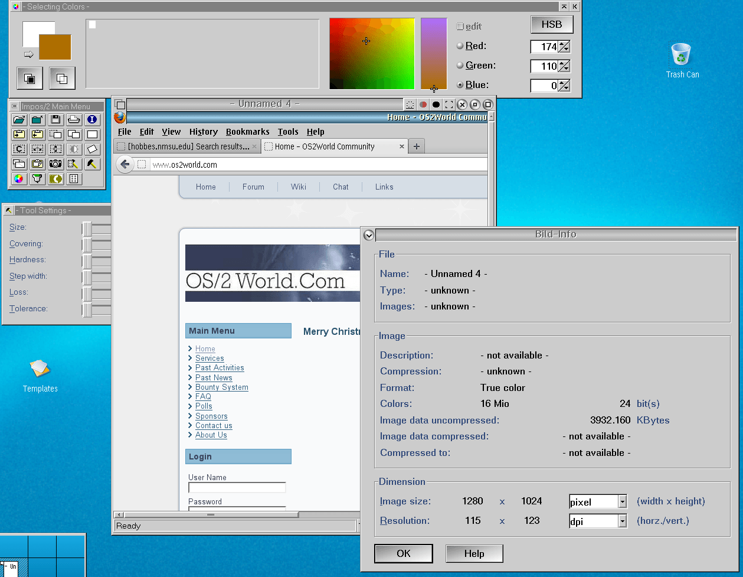Click the Bild-Info title bar menu arrow
The image size is (743, 577).
point(369,234)
